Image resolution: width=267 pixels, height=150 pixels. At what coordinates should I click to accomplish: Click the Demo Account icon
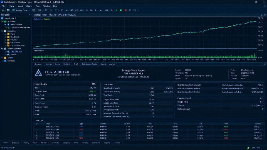click(x=8, y=24)
